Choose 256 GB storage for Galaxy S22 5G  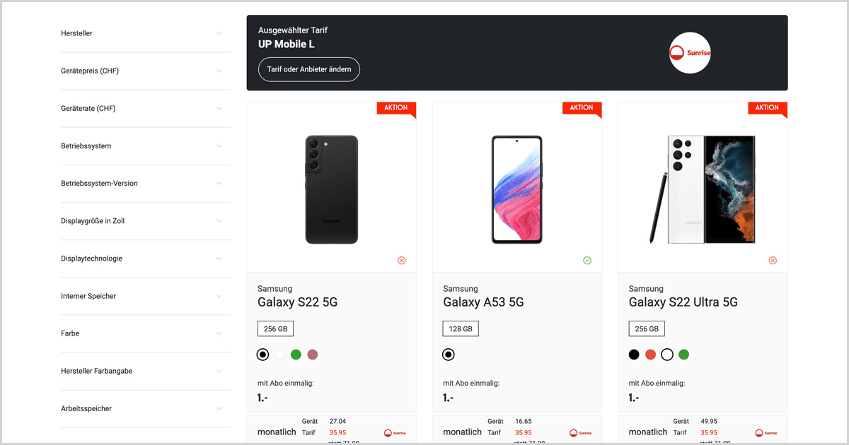point(275,328)
